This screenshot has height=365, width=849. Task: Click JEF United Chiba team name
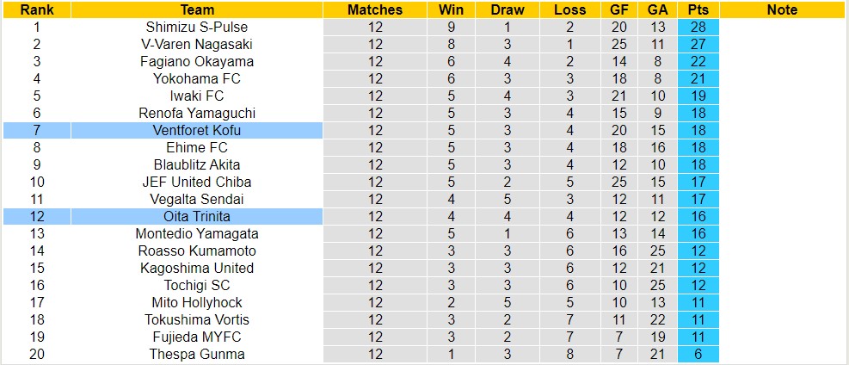point(197,182)
